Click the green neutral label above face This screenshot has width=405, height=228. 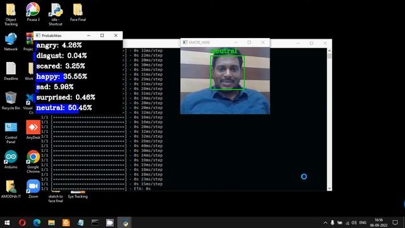pyautogui.click(x=223, y=51)
